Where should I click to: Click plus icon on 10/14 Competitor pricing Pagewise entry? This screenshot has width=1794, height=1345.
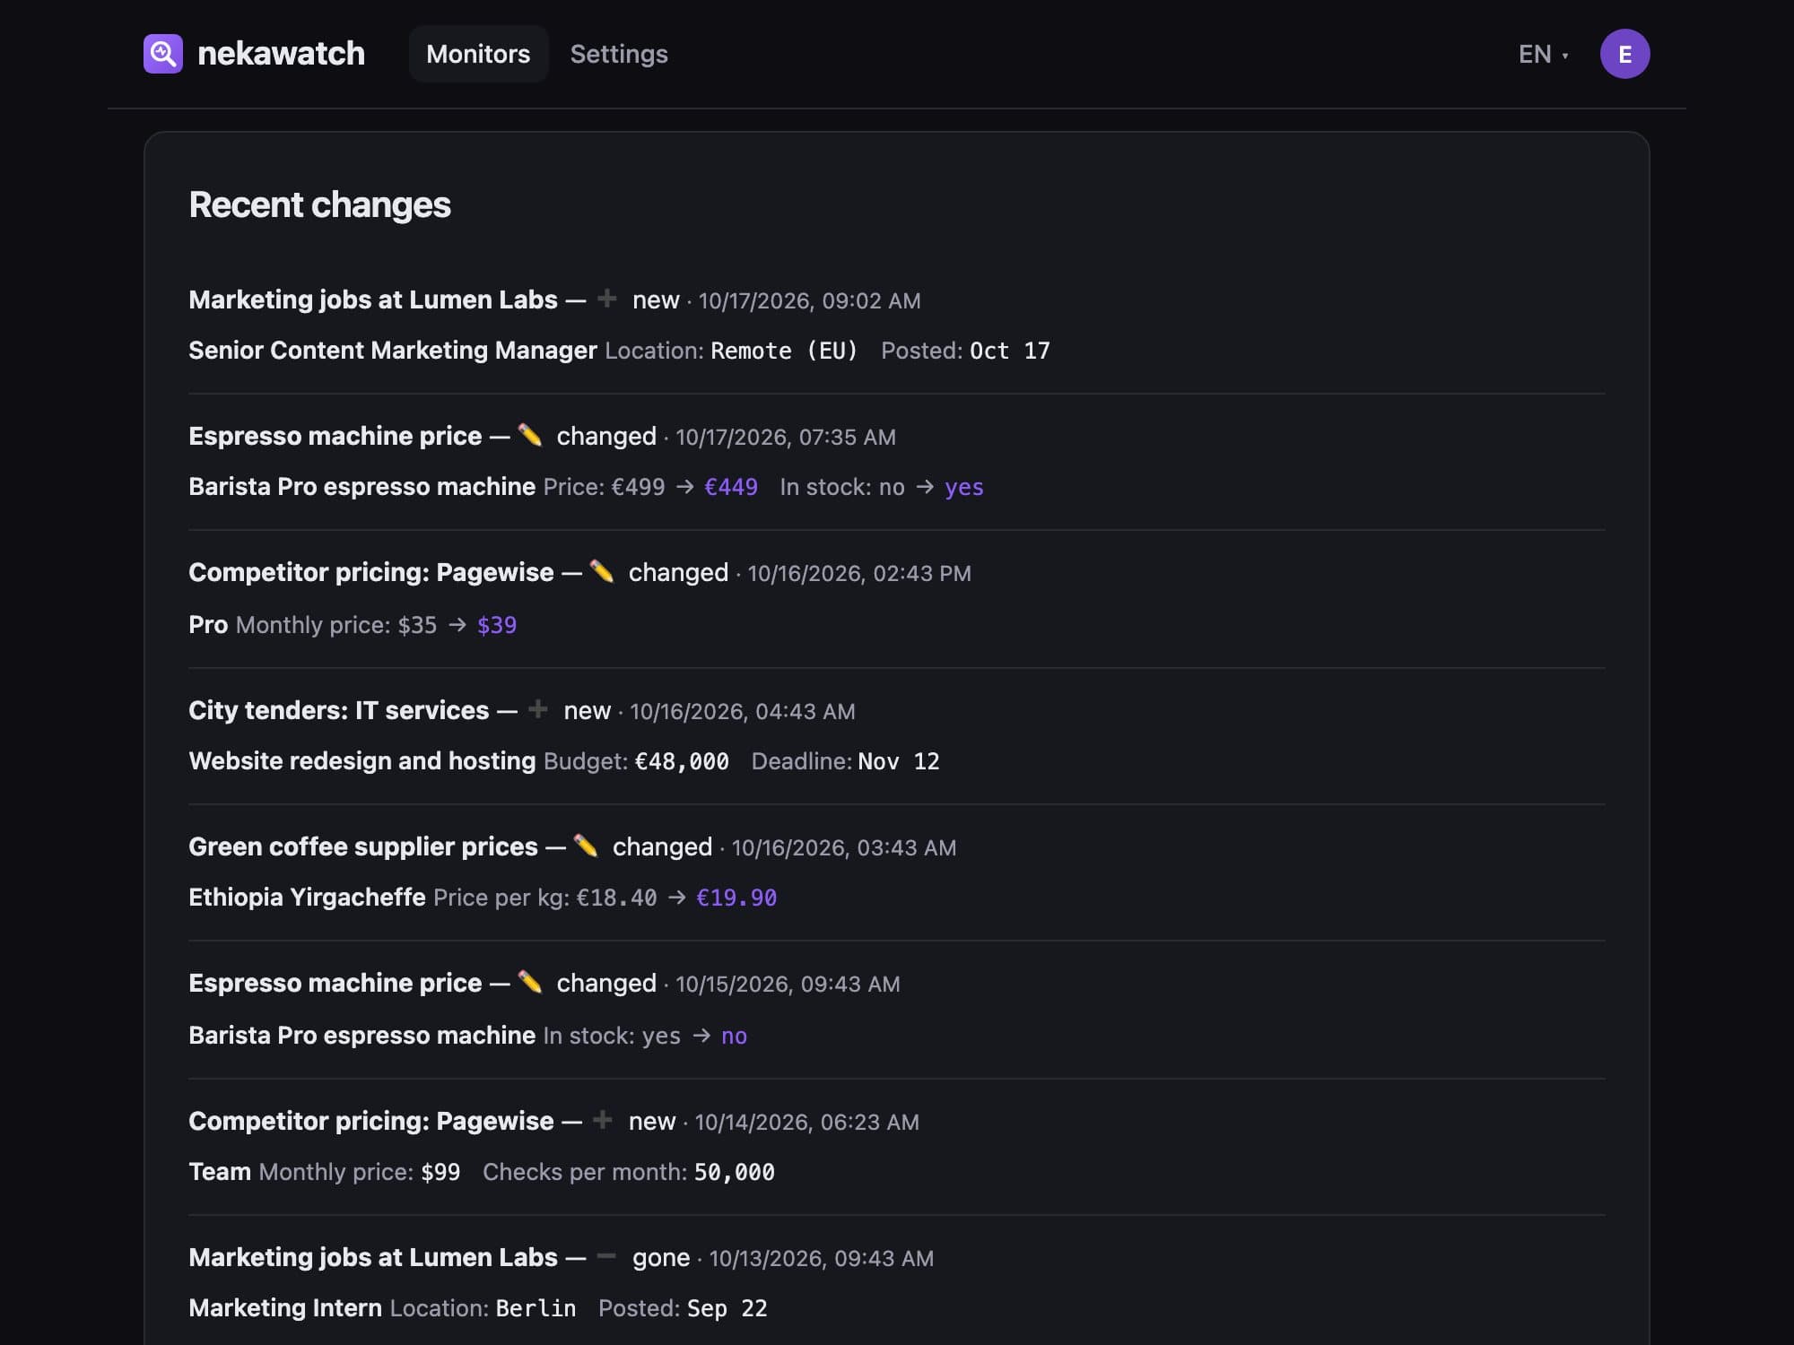(603, 1119)
